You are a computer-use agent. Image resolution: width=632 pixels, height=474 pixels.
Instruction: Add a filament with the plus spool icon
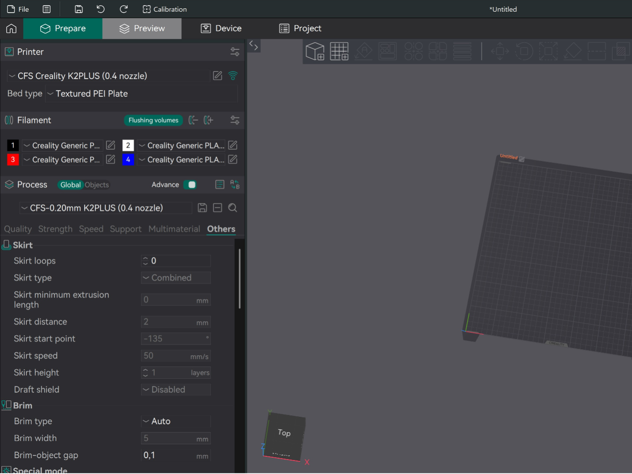coord(208,120)
